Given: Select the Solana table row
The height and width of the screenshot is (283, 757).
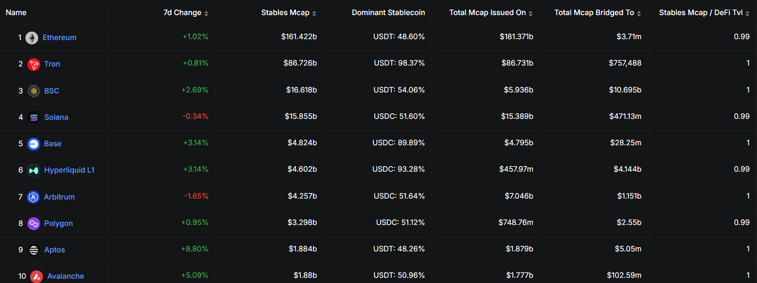Looking at the screenshot, I should [377, 117].
